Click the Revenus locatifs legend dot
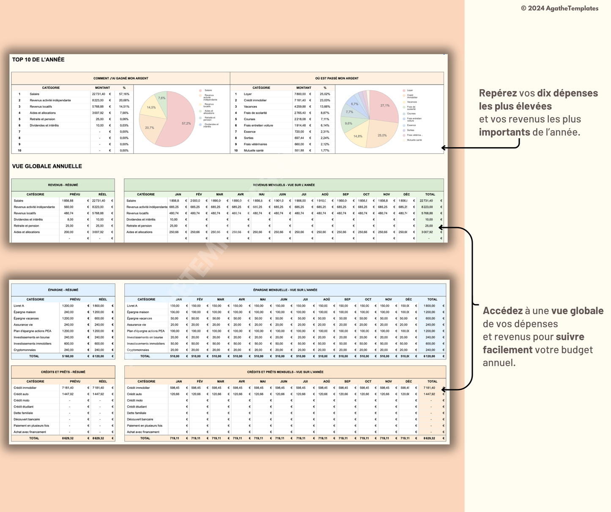The image size is (611, 512). tap(200, 105)
